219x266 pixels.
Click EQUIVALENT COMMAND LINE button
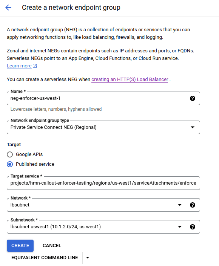point(45,257)
